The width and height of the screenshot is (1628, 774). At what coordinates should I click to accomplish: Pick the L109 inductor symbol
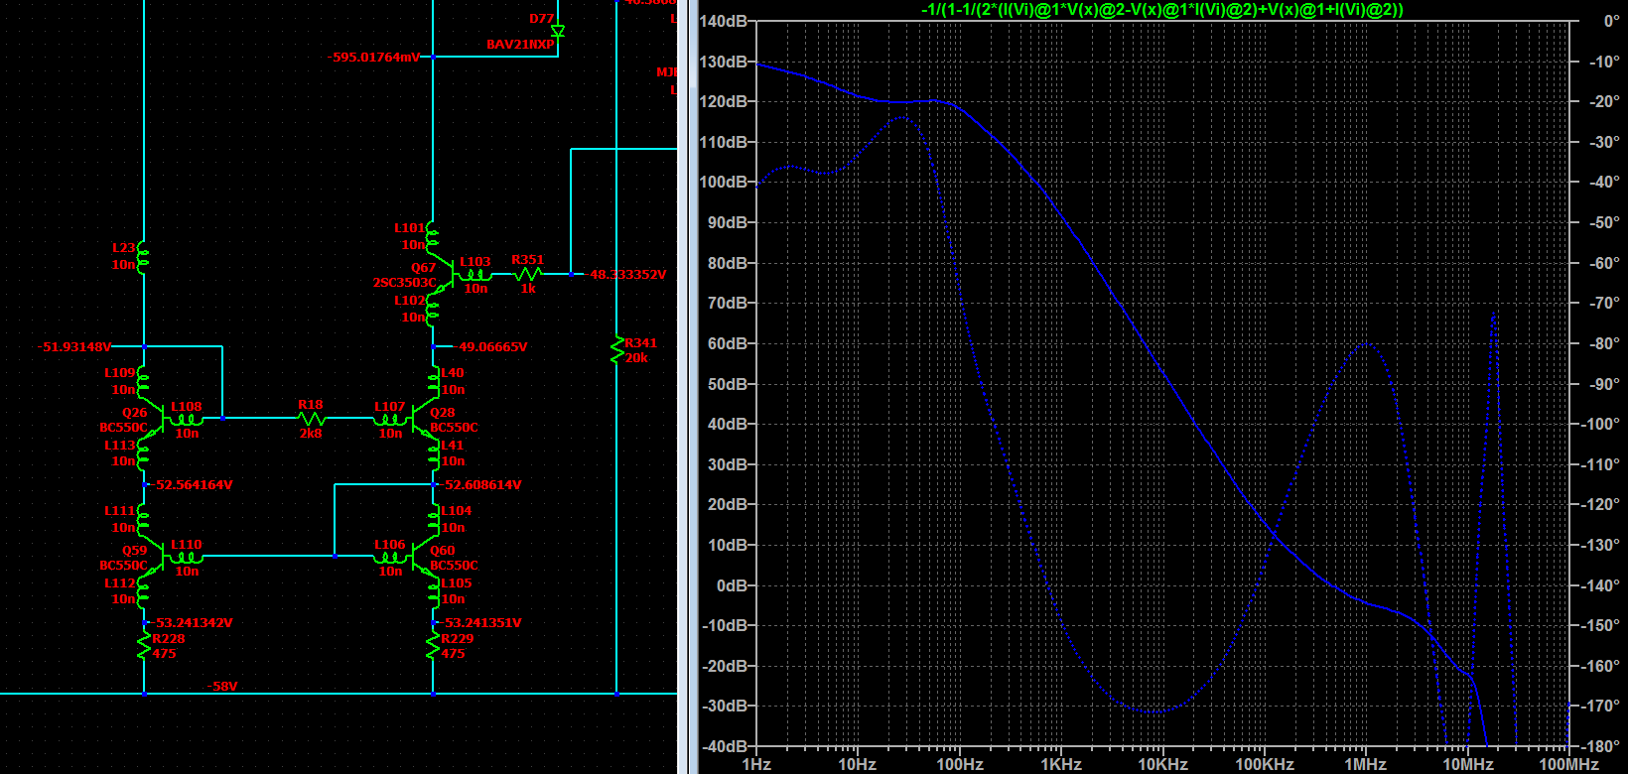pyautogui.click(x=143, y=381)
